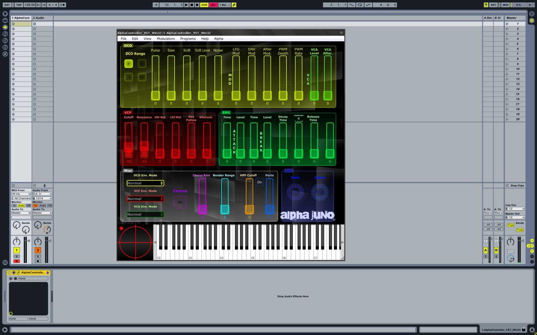Click the MIDI map mode button
This screenshot has height=335, width=537.
[506, 5]
